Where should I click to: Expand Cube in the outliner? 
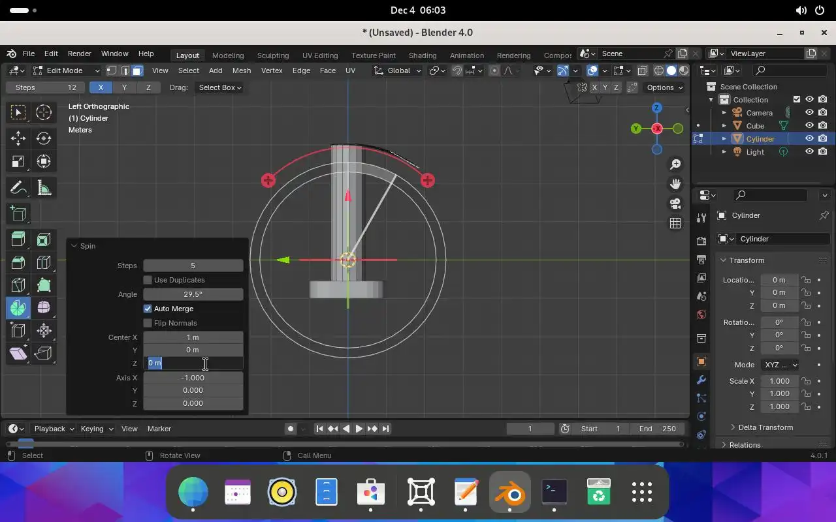click(724, 125)
